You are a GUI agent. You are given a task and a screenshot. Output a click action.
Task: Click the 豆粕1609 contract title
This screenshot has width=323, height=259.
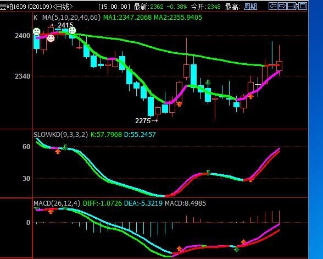(x=13, y=7)
